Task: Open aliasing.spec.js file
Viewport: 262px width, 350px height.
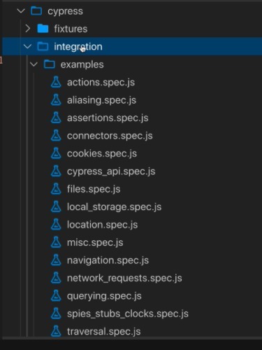Action: coord(101,100)
